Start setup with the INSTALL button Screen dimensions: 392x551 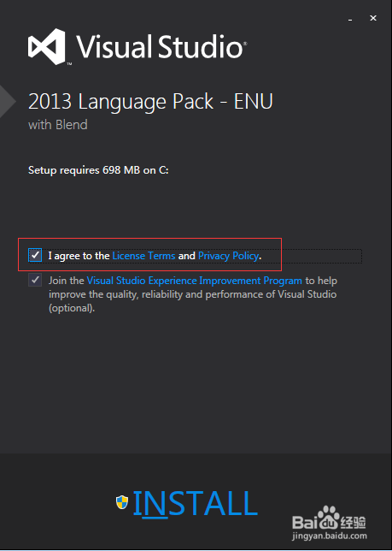tap(195, 503)
